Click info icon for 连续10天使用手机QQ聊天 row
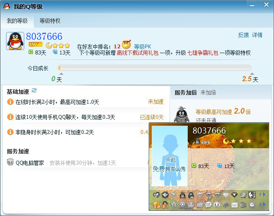 pos(10,117)
